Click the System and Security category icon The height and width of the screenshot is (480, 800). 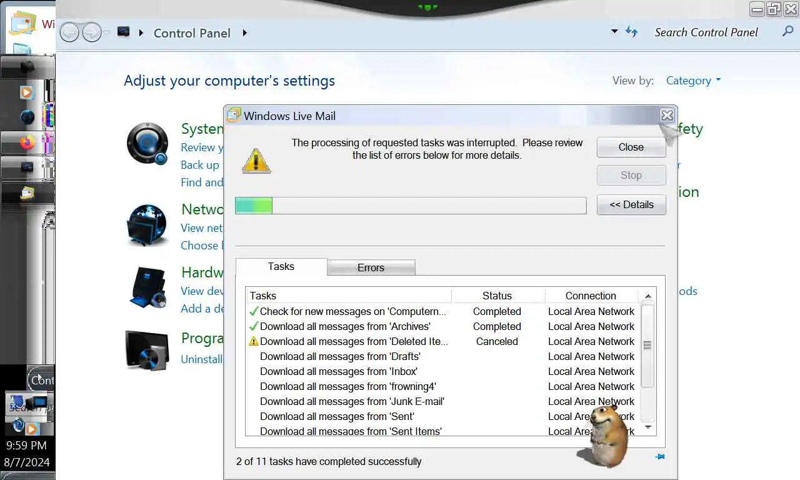point(147,143)
